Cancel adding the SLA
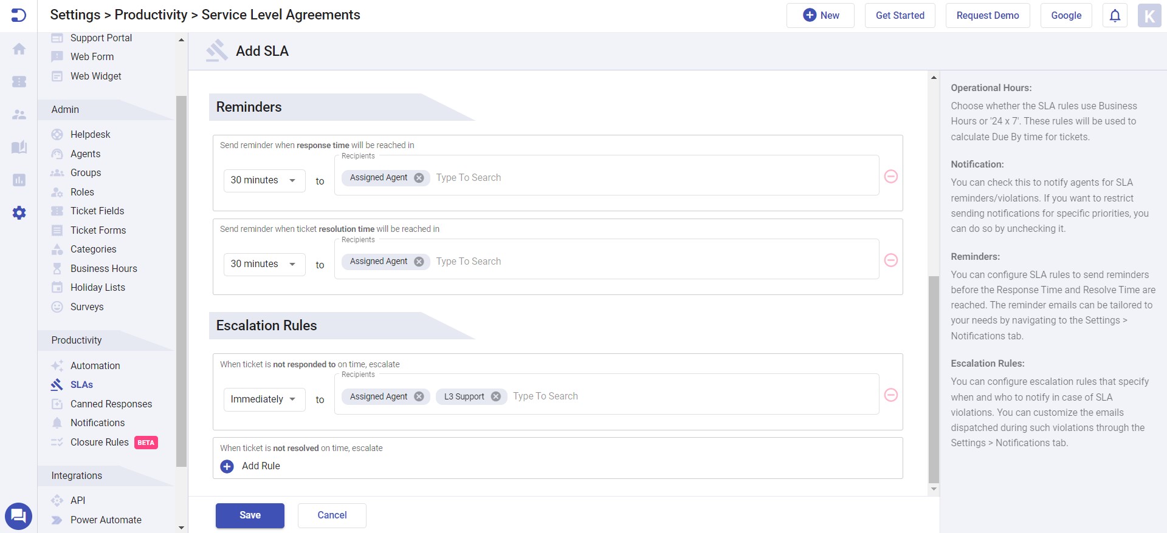Viewport: 1167px width, 533px height. [x=332, y=515]
